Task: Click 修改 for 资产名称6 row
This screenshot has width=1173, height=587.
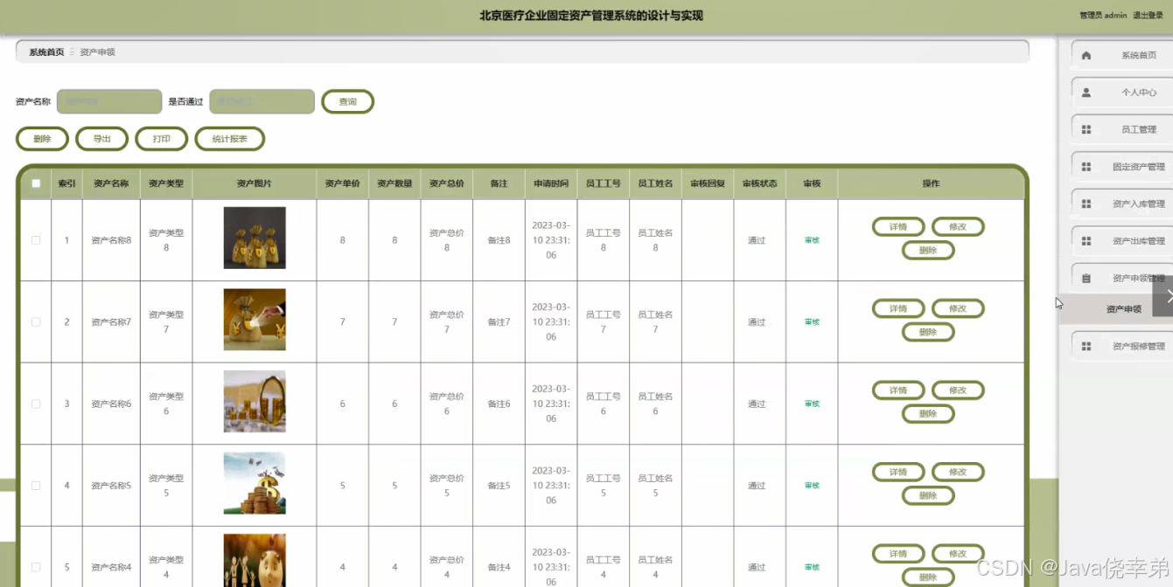Action: tap(958, 390)
